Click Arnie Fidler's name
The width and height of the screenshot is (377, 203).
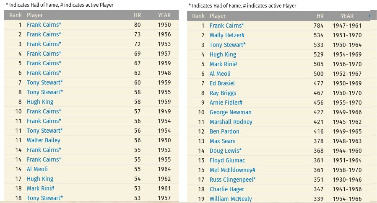(226, 103)
